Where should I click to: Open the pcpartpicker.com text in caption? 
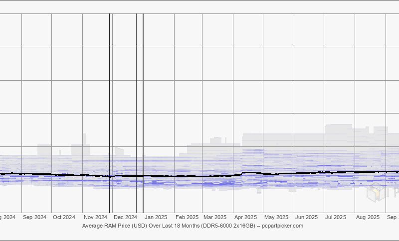(282, 226)
